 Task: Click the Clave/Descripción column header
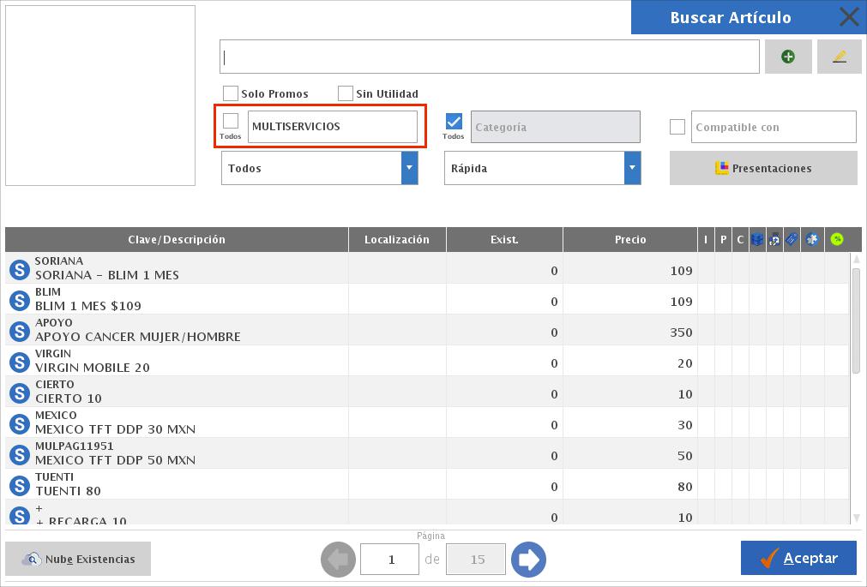[x=177, y=240]
